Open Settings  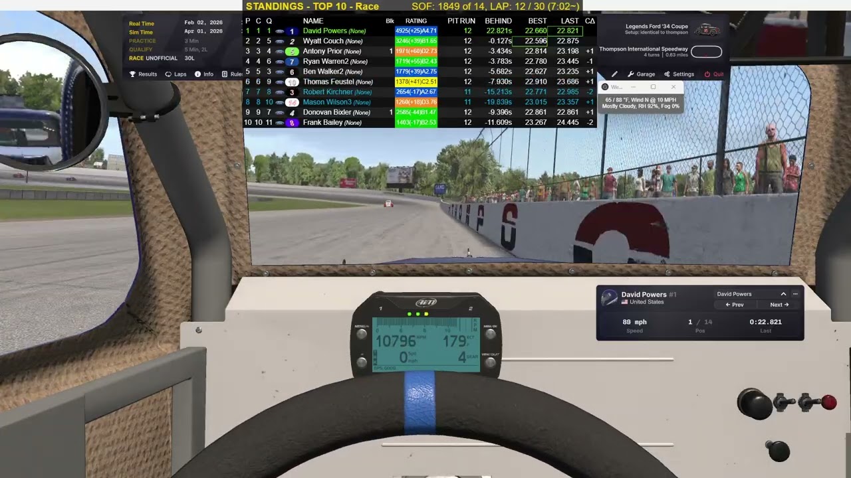pos(679,74)
